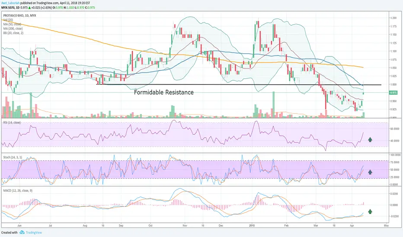The width and height of the screenshot is (403, 237).
Task: Click the 75.0000 Stoch axis label
Action: pyautogui.click(x=395, y=162)
